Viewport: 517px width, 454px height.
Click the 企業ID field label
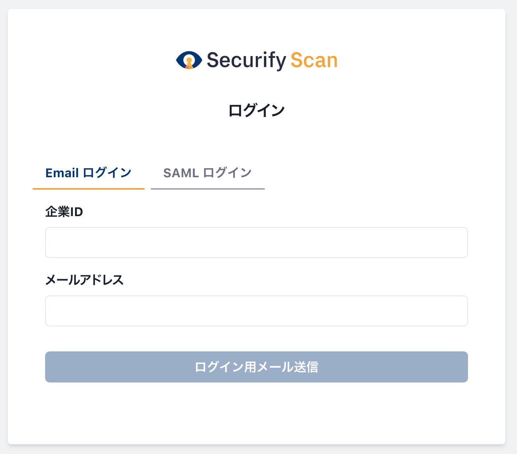[x=65, y=212]
